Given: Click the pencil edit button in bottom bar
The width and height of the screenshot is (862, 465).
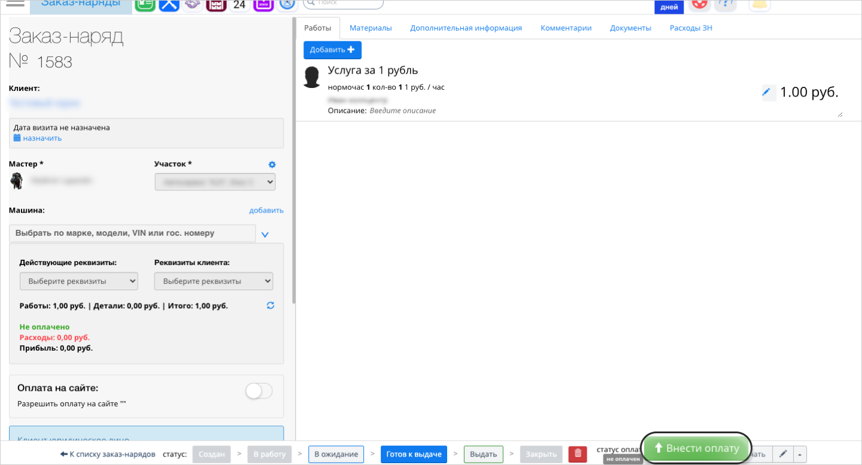Looking at the screenshot, I should tap(783, 454).
